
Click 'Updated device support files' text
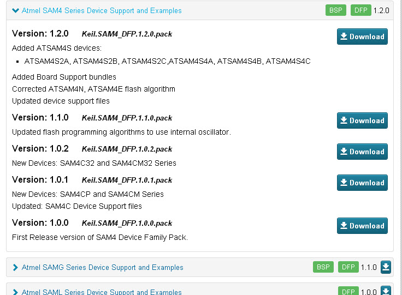61,101
